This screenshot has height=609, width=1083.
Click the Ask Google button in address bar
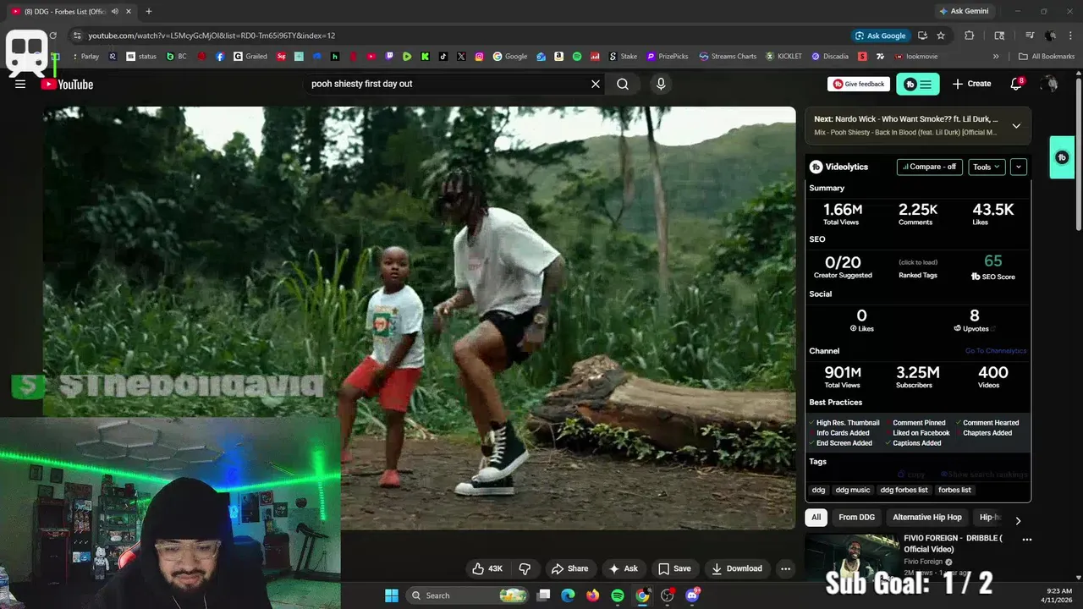[881, 36]
